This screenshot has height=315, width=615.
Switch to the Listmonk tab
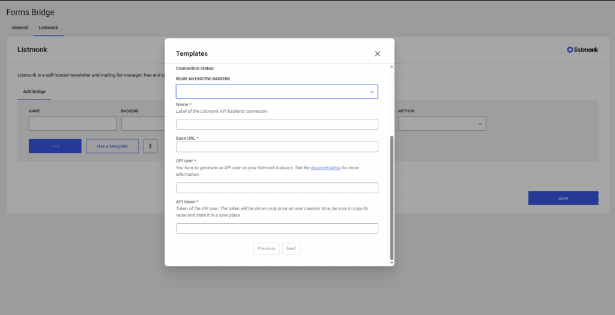point(48,28)
